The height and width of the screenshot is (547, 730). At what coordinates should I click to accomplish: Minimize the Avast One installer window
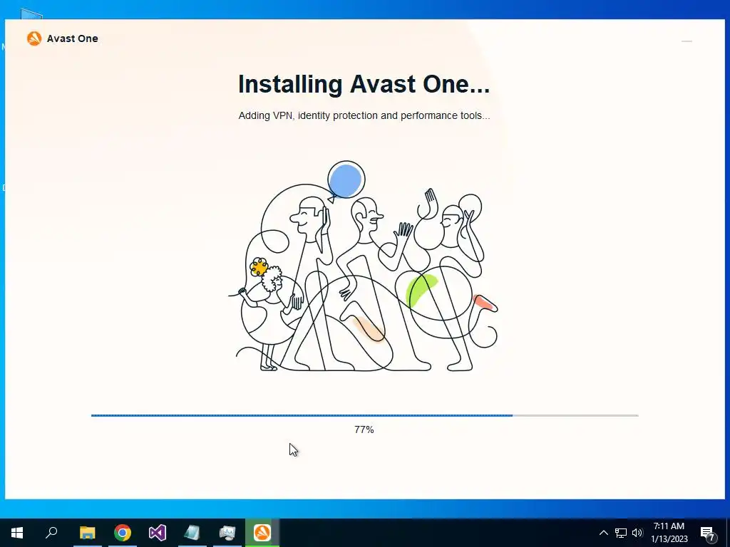[x=687, y=41]
